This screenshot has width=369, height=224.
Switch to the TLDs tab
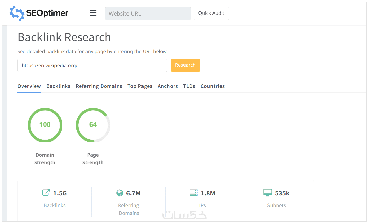[x=189, y=86]
